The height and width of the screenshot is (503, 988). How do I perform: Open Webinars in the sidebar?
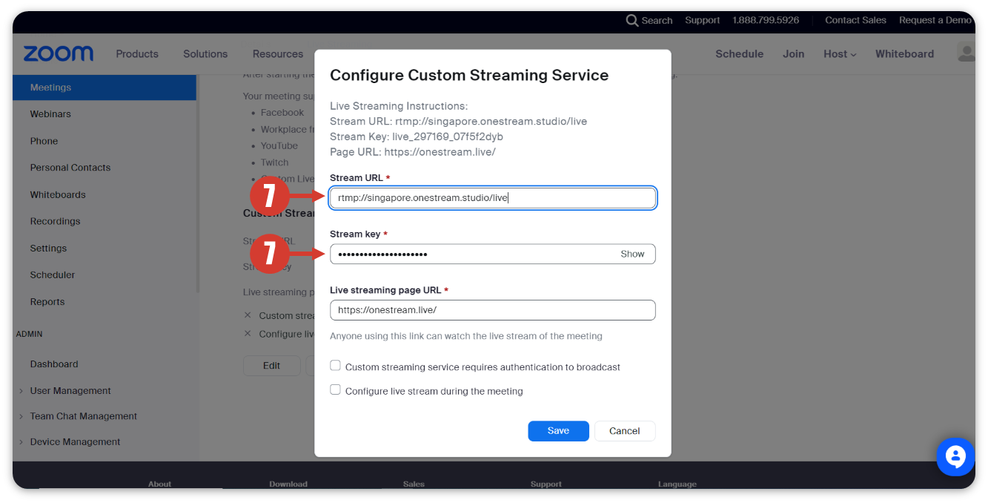50,114
